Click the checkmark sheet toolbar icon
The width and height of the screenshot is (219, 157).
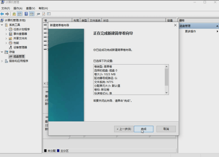43,14
